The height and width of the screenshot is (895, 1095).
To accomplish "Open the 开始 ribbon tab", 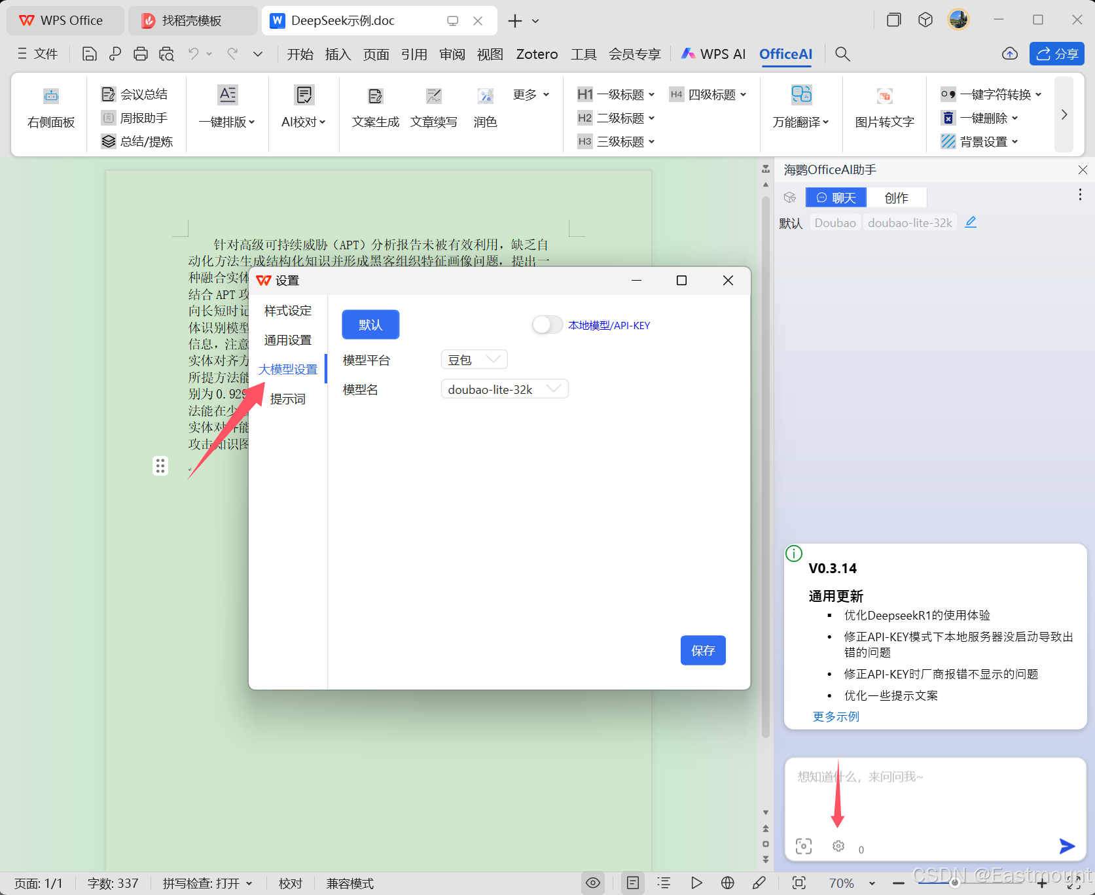I will 300,54.
